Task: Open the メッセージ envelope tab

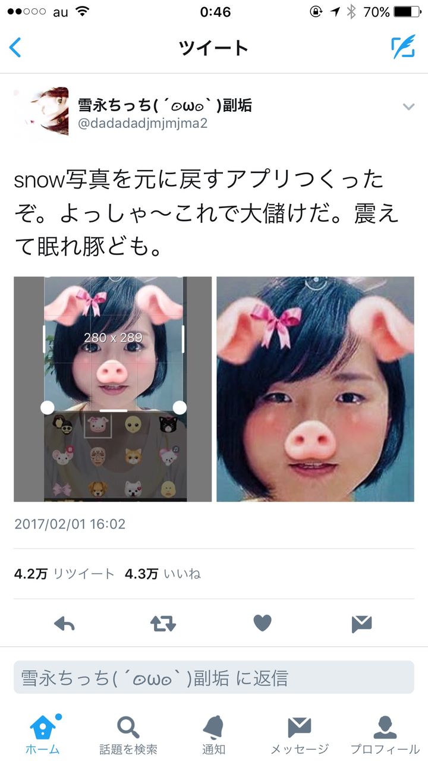Action: [300, 734]
